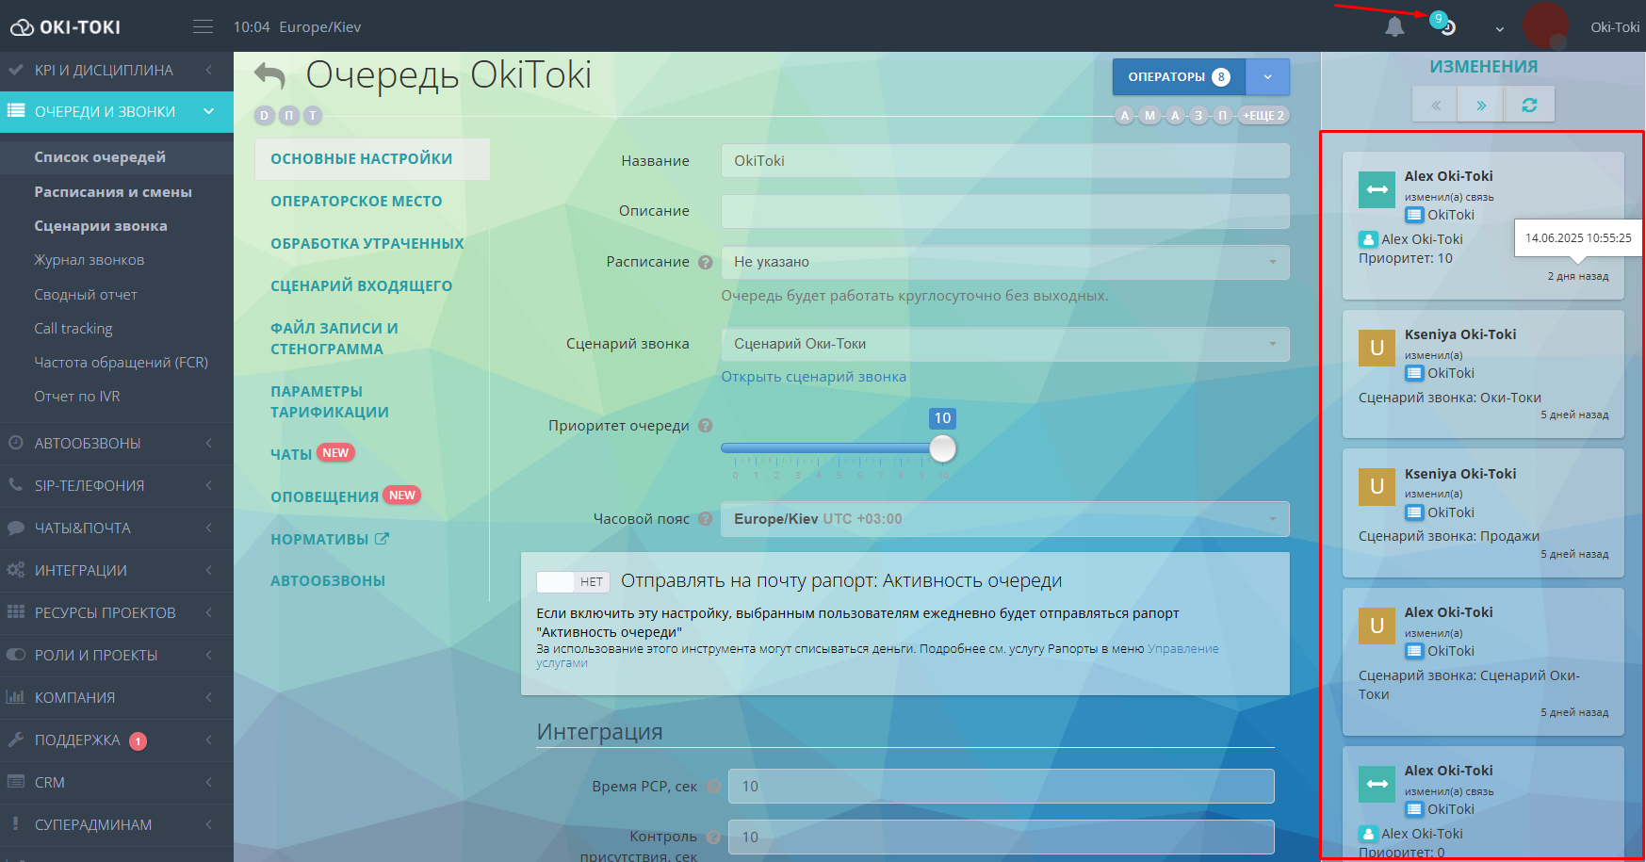The image size is (1646, 862).
Task: Click the link-arrows icon in the top Alex card
Action: click(1377, 189)
